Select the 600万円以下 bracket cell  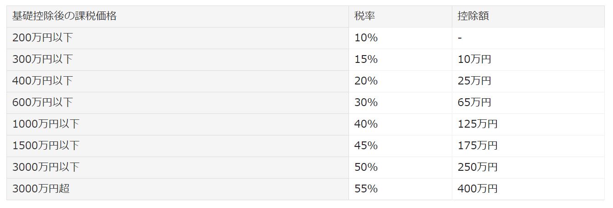click(42, 102)
